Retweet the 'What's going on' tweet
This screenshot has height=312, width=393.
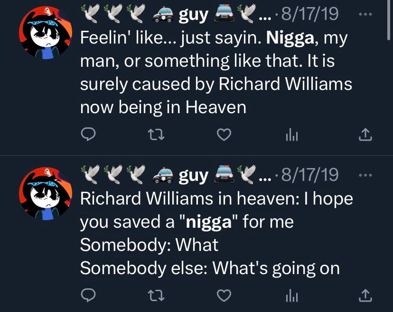pos(156,295)
